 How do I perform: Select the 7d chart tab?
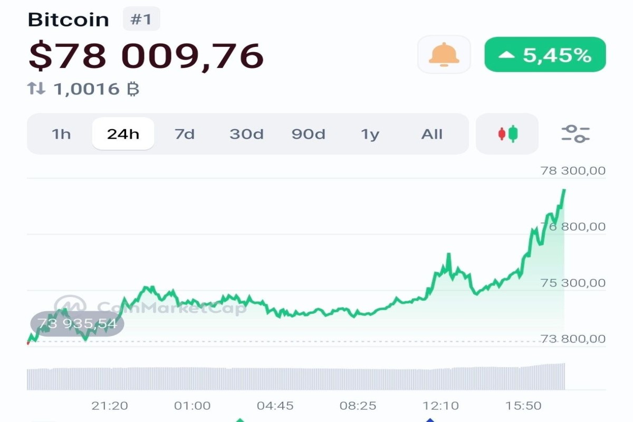point(185,133)
